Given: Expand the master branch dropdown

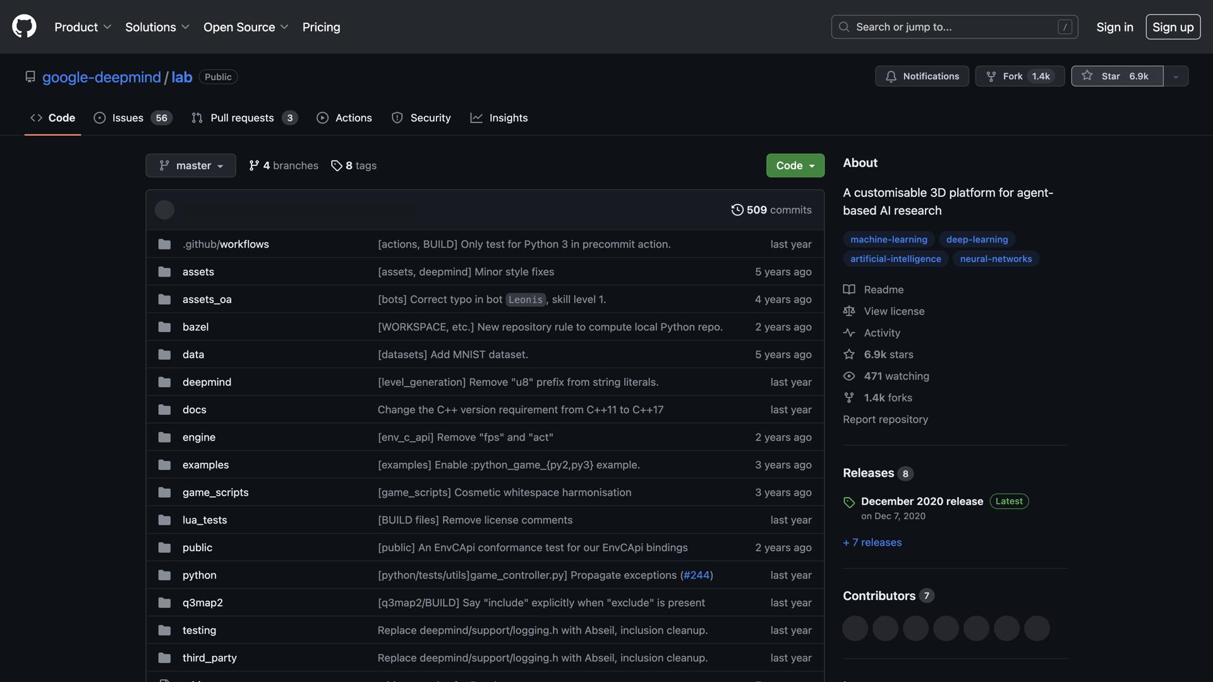Looking at the screenshot, I should point(190,165).
